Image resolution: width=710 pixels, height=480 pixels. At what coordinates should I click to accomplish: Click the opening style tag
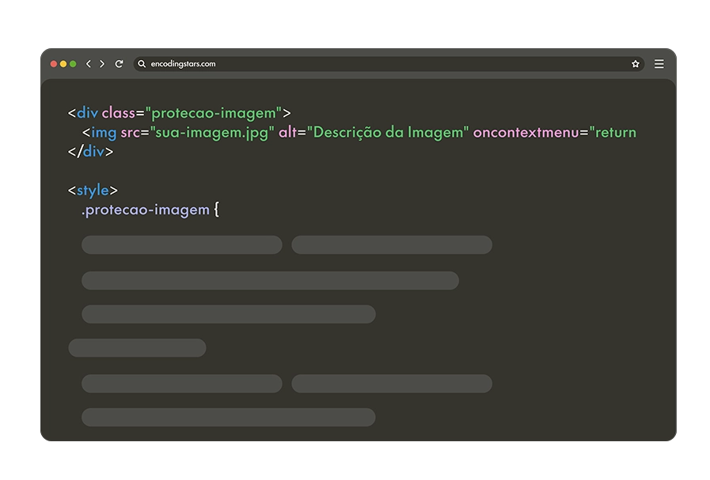pyautogui.click(x=93, y=191)
